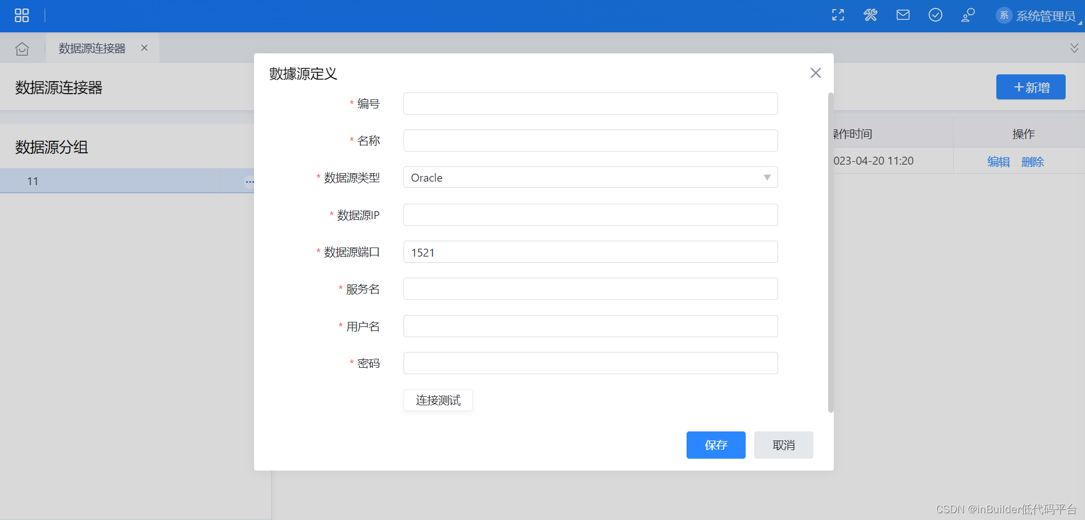Expand the tab list chevron
The height and width of the screenshot is (520, 1085).
1074,48
